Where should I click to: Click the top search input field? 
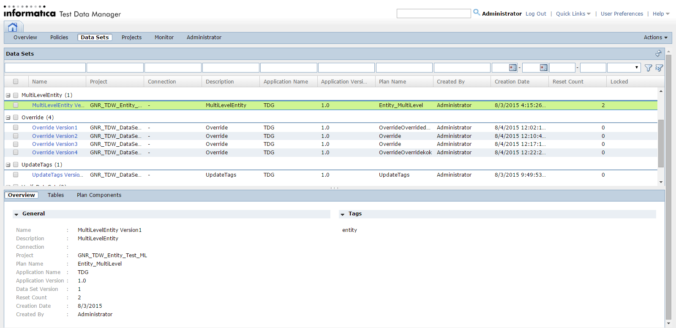[x=433, y=13]
